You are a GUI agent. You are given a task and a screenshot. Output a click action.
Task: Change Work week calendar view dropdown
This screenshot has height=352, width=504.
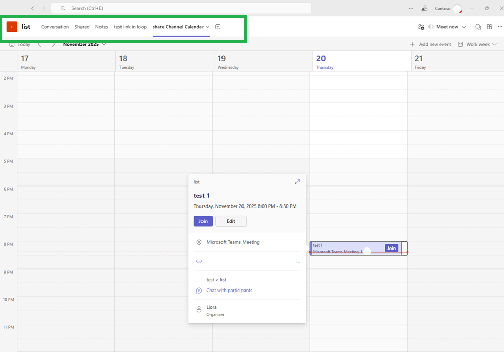click(x=477, y=44)
